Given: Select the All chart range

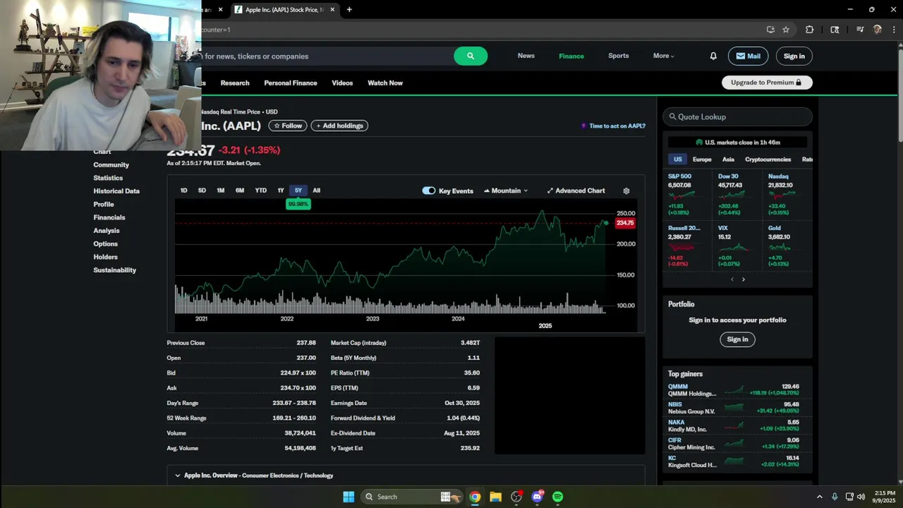Looking at the screenshot, I should click(316, 190).
